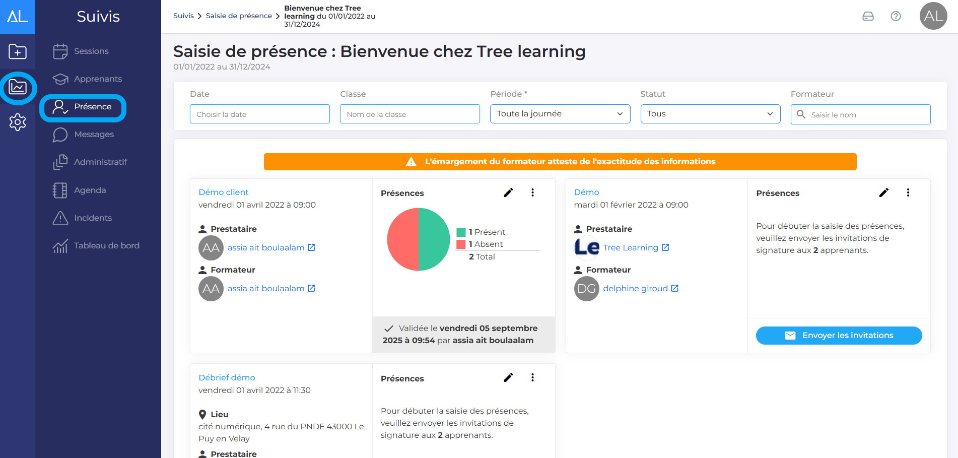Click pencil icon on Débrief démo presences
This screenshot has width=958, height=458.
pyautogui.click(x=508, y=377)
